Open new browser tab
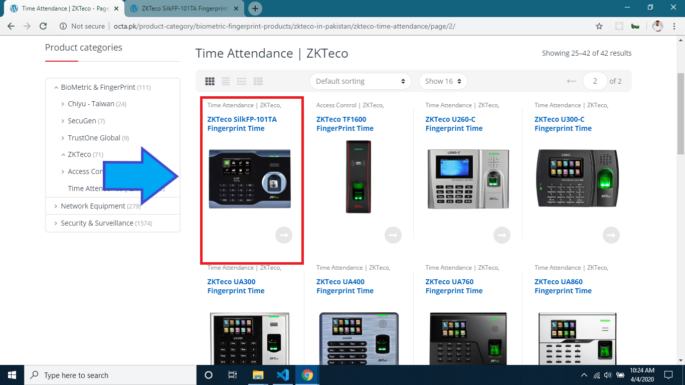The width and height of the screenshot is (685, 385). (255, 9)
